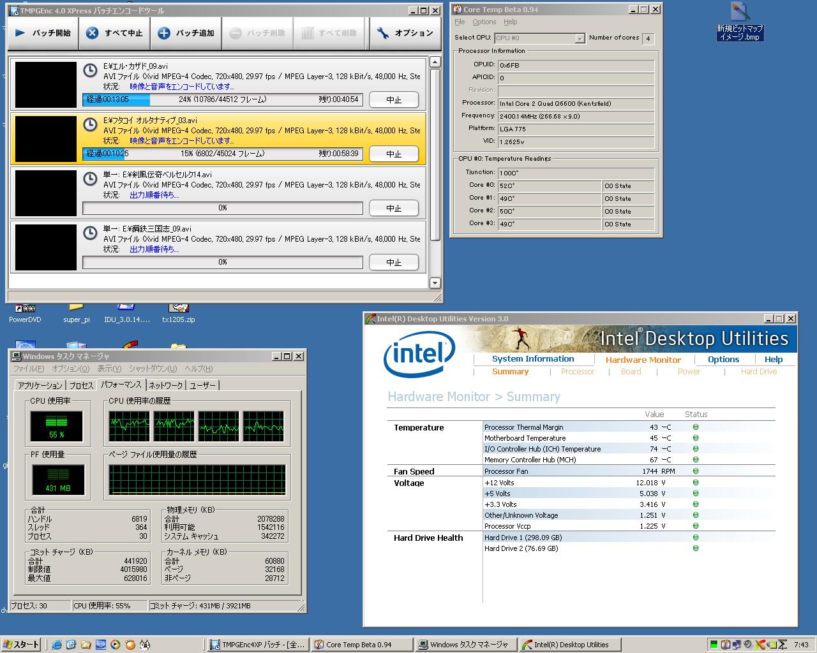
Task: Open the シャットダウン(U) menu in Task Manager
Action: click(153, 369)
